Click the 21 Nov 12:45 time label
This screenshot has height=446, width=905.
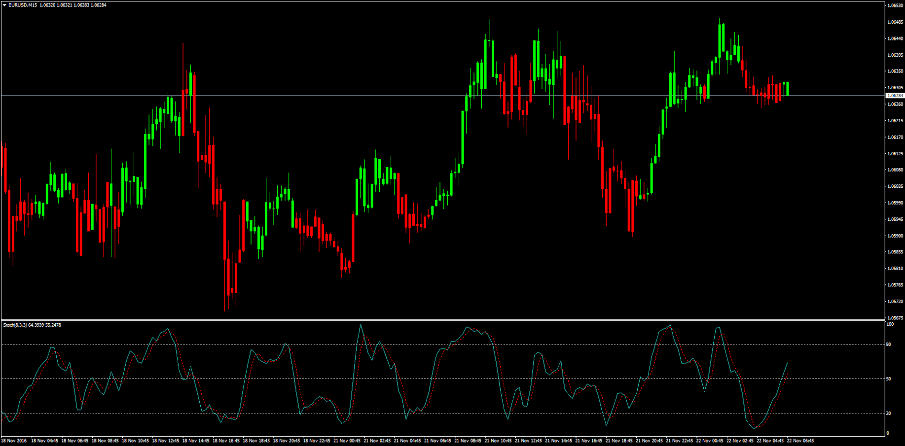(x=529, y=441)
